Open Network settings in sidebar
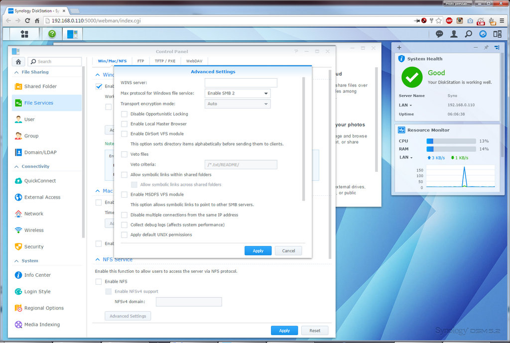Image resolution: width=510 pixels, height=343 pixels. coord(47,214)
